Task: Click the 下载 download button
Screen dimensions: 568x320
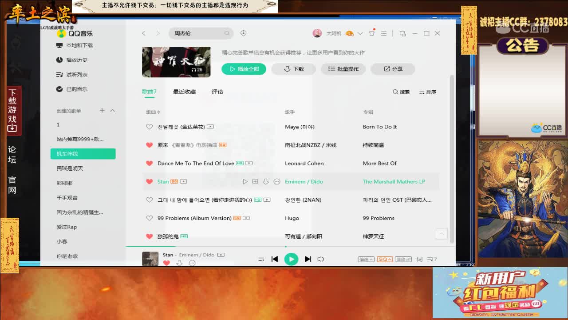Action: (x=293, y=69)
